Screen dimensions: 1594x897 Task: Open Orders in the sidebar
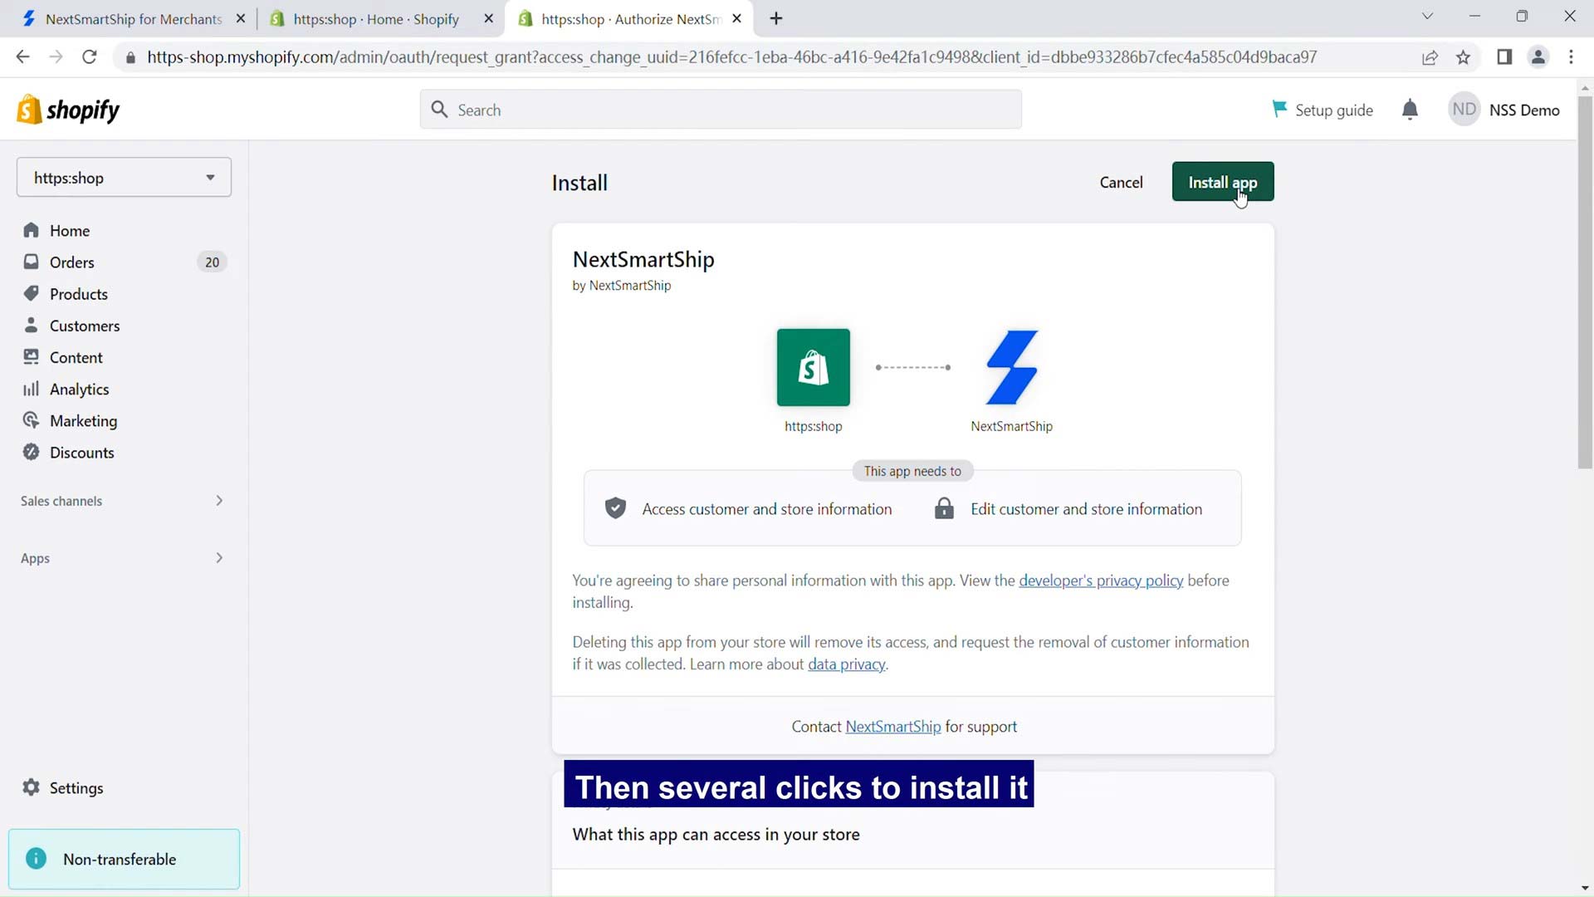coord(71,262)
